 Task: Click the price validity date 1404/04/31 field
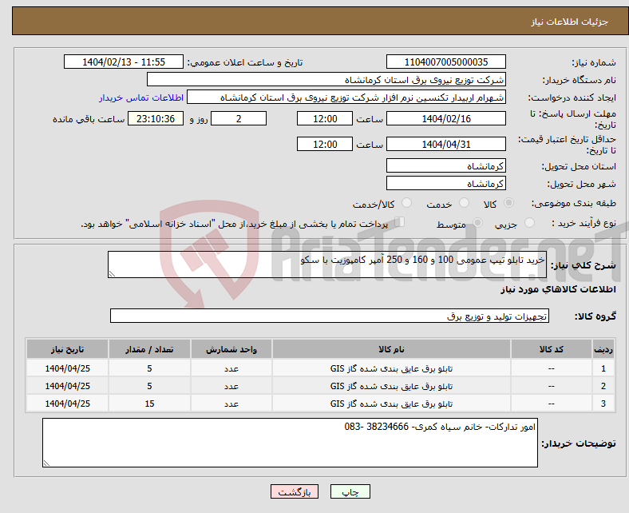(x=445, y=145)
